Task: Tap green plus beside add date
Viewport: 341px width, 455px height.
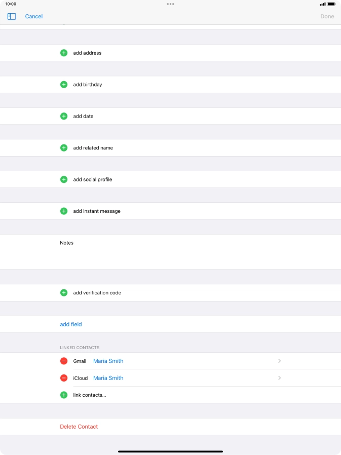Action: pyautogui.click(x=64, y=116)
